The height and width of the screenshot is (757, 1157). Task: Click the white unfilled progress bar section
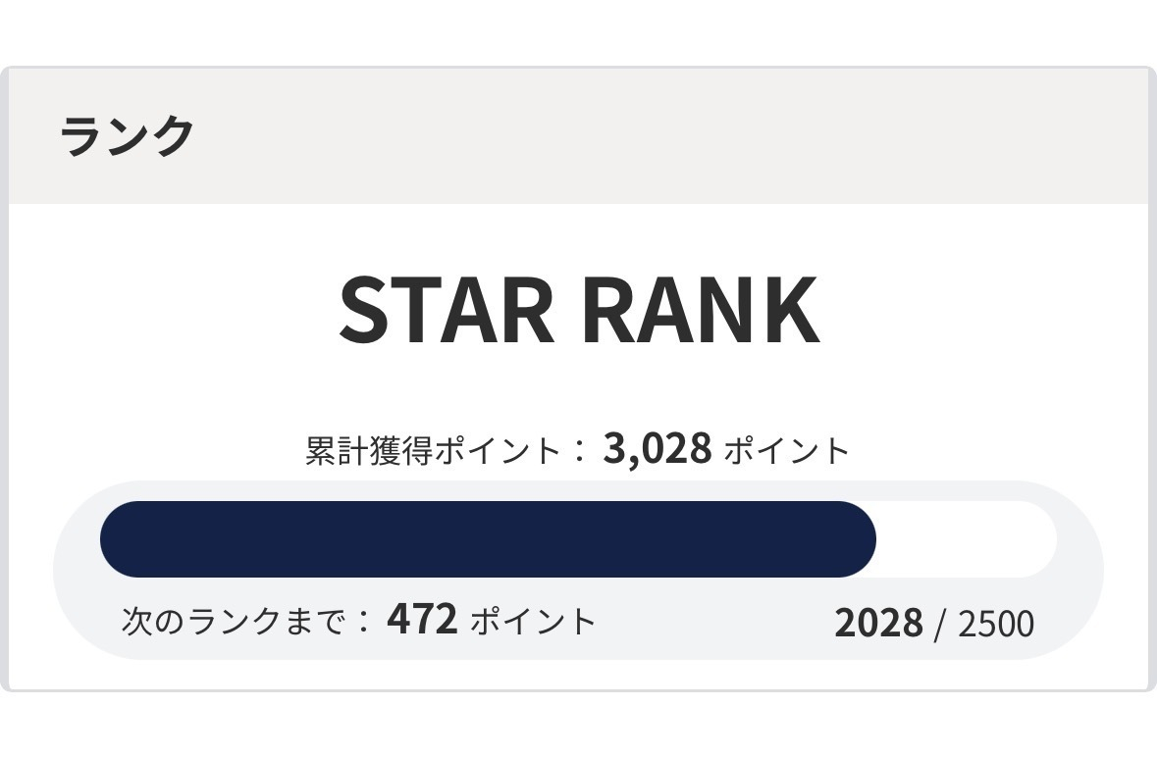pyautogui.click(x=967, y=539)
